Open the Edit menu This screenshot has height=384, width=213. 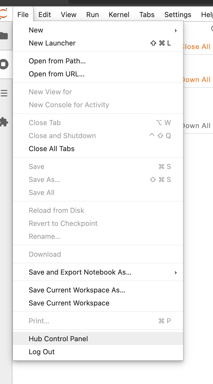pyautogui.click(x=45, y=14)
